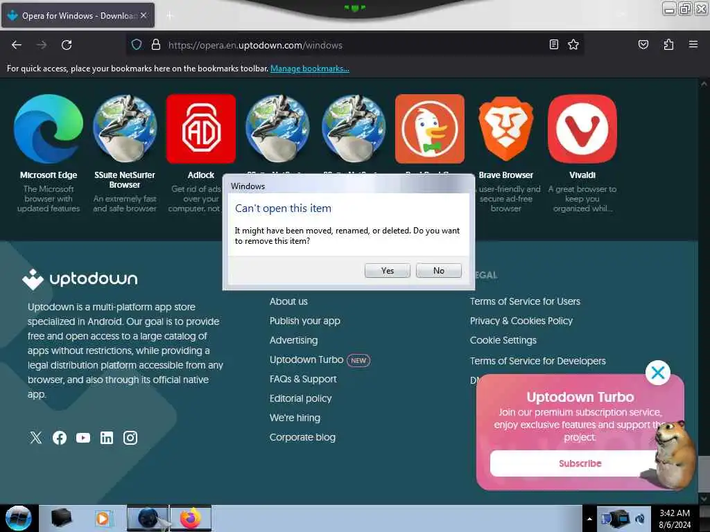The image size is (710, 532).
Task: Open the SSuite NetSurfer Browser icon
Action: 125,128
